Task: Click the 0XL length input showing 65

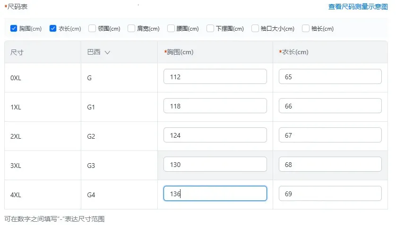Action: (x=330, y=77)
